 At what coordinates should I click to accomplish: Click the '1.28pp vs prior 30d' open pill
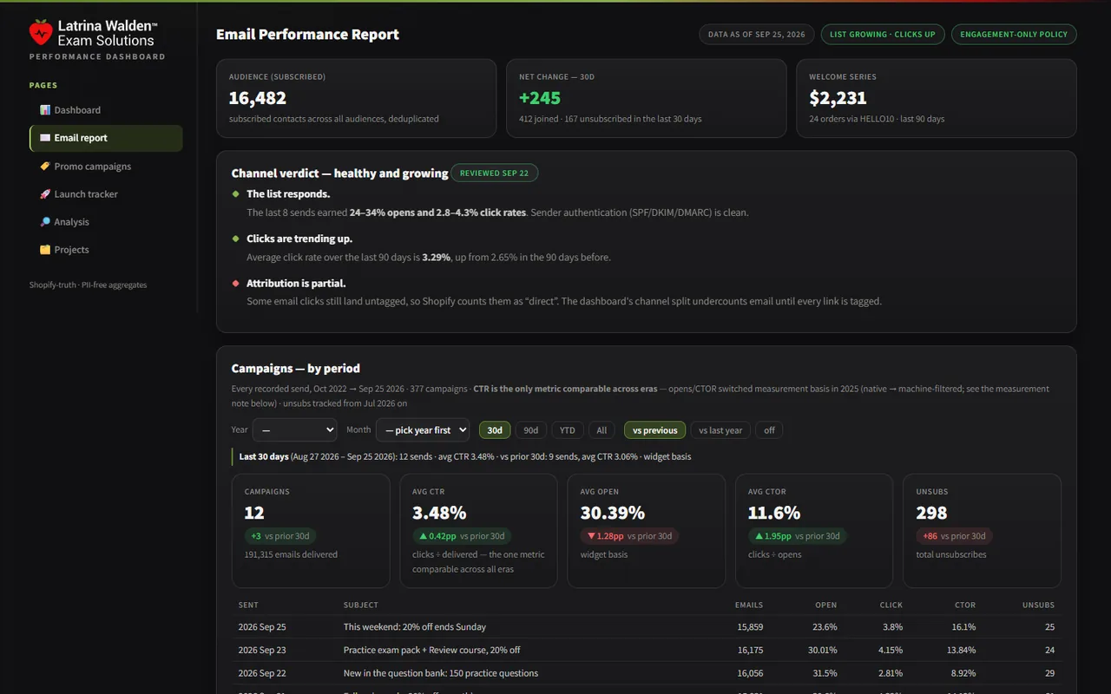coord(629,536)
